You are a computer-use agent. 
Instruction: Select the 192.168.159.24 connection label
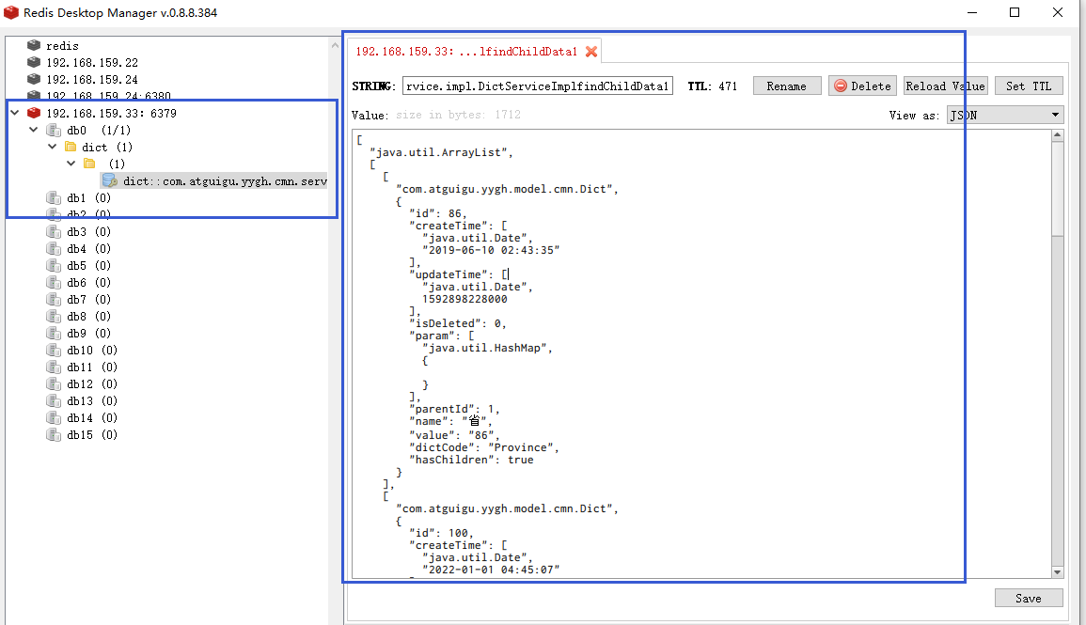pos(92,80)
